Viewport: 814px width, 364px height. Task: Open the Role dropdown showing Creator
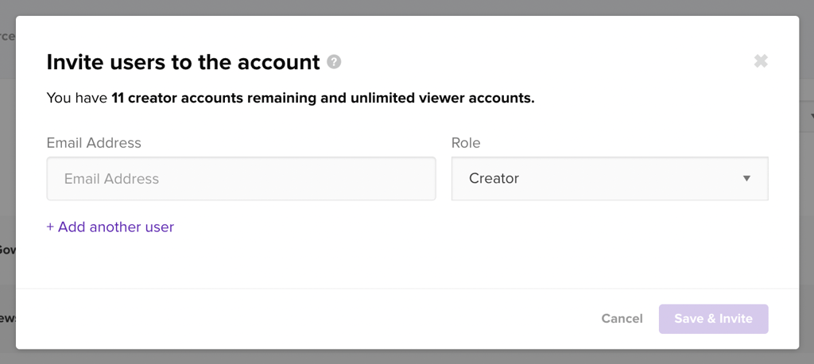(609, 179)
